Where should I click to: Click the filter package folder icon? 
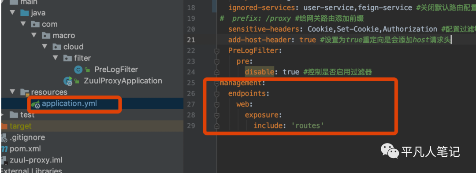click(67, 58)
